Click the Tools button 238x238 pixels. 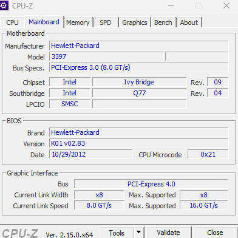tap(117, 233)
